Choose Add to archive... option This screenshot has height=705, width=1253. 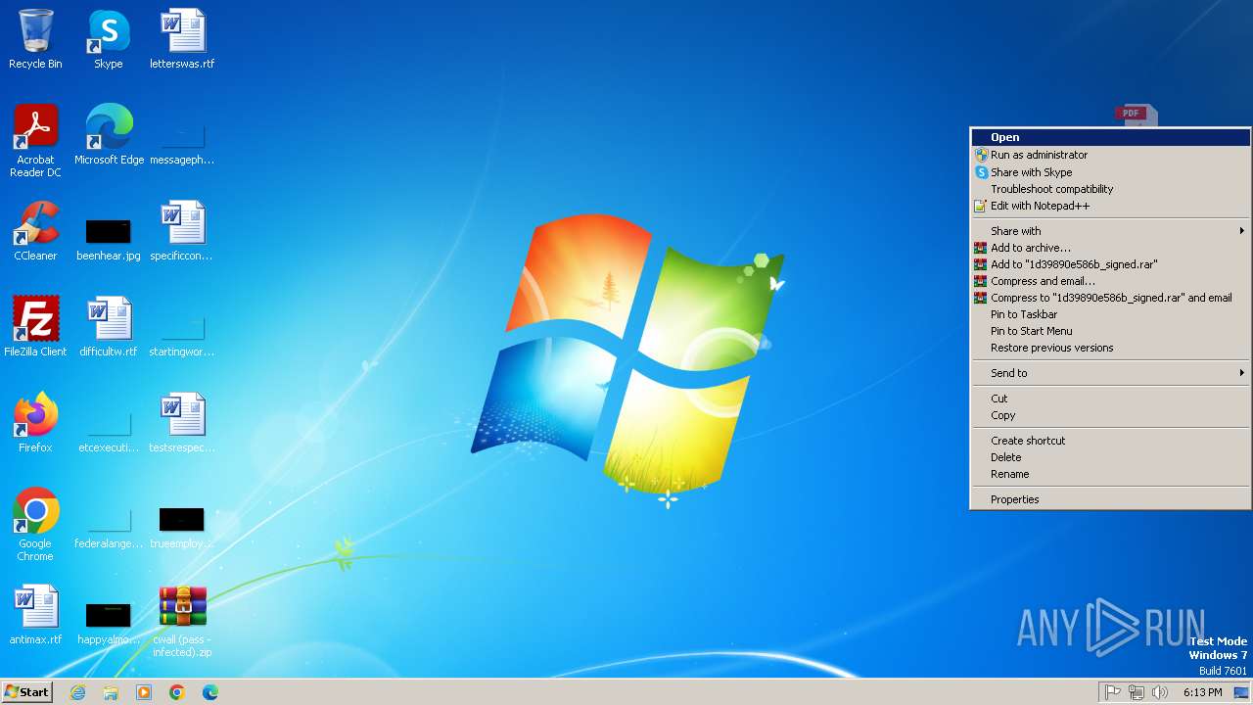click(1110, 248)
